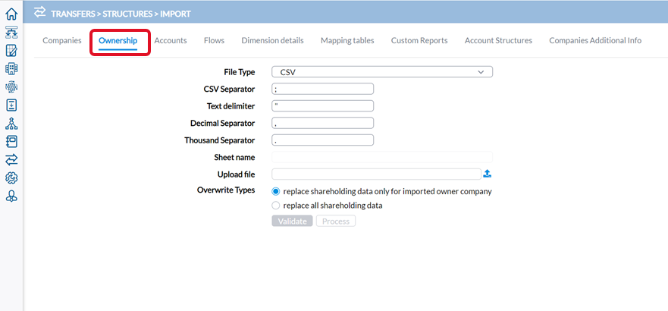Image resolution: width=668 pixels, height=311 pixels.
Task: Open the data entry grid-with-pencil icon
Action: tap(11, 51)
